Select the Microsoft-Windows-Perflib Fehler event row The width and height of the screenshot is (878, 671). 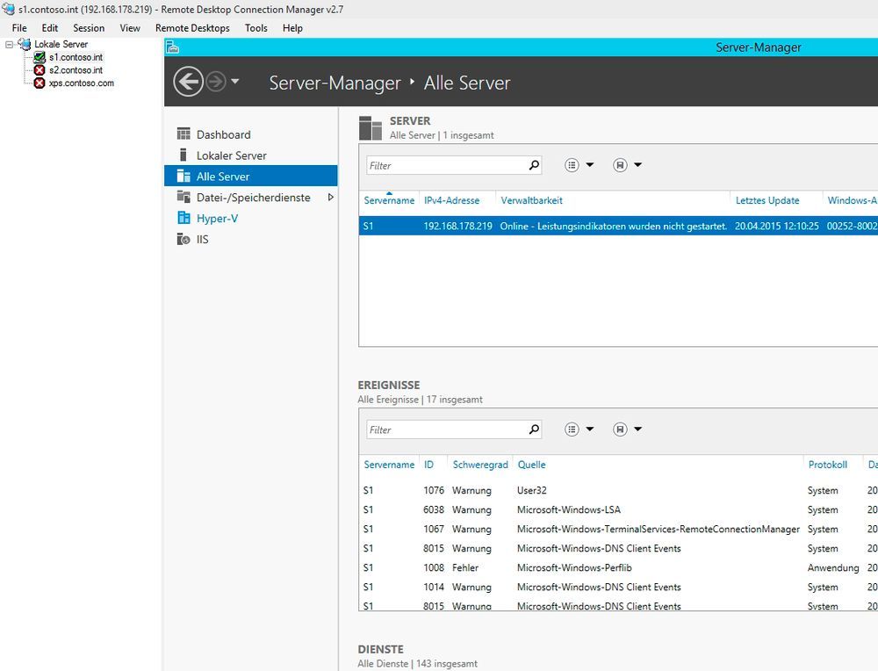(x=571, y=568)
